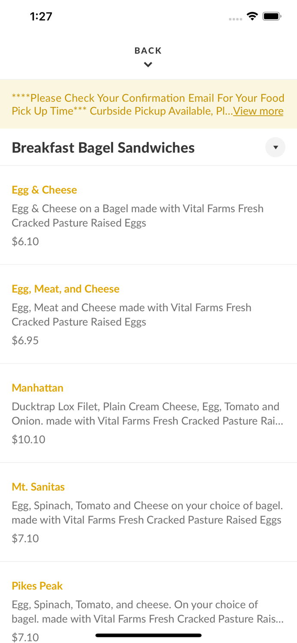The width and height of the screenshot is (297, 643).
Task: Tap the battery indicator icon
Action: point(272,15)
